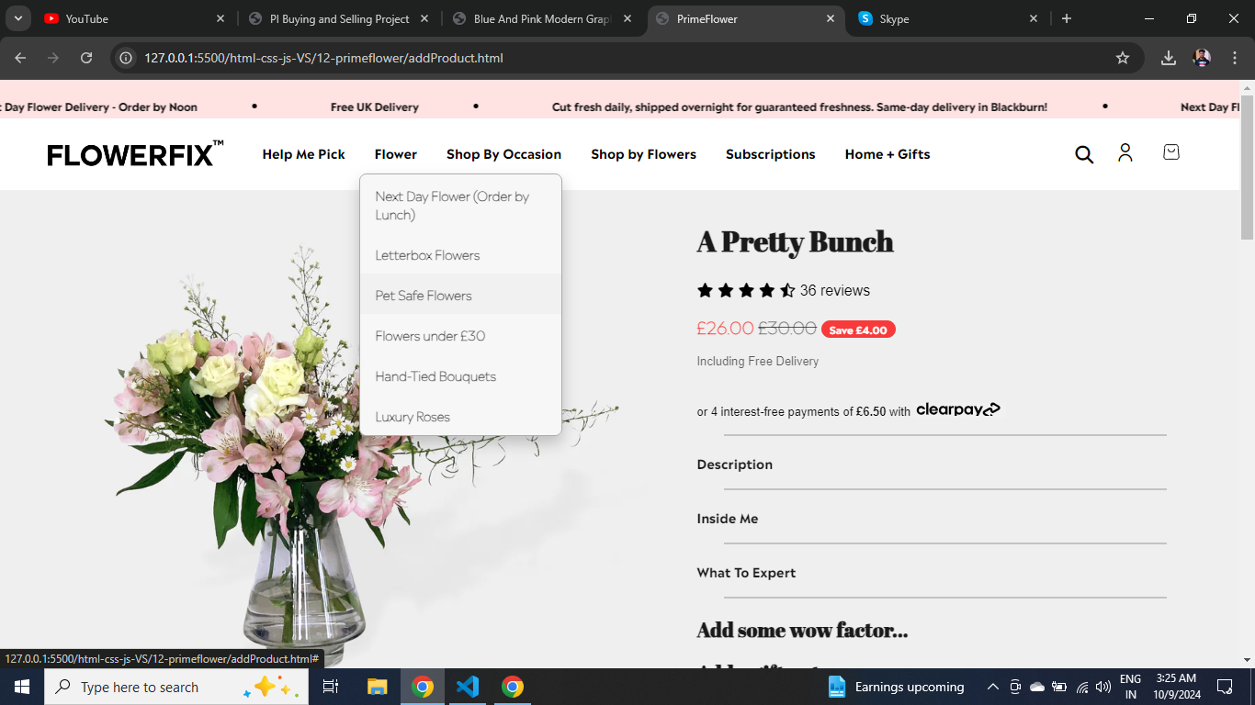Open Chrome's three-dot menu
The width and height of the screenshot is (1255, 705).
(x=1234, y=58)
